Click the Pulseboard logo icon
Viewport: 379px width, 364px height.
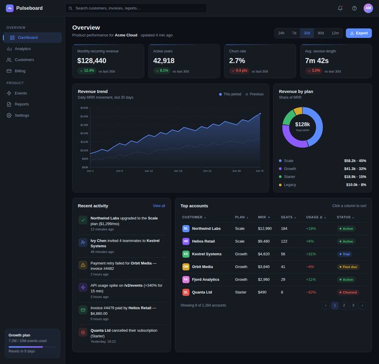point(9,8)
